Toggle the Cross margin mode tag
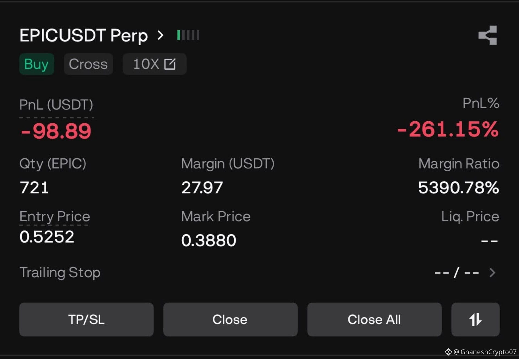519x359 pixels. point(88,64)
